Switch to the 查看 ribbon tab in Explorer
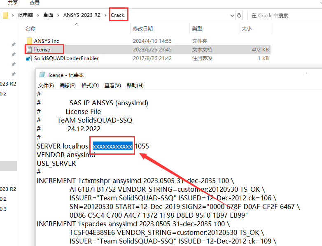322x246 pixels. click(35, 2)
